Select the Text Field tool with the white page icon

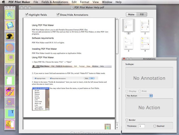pos(10,81)
